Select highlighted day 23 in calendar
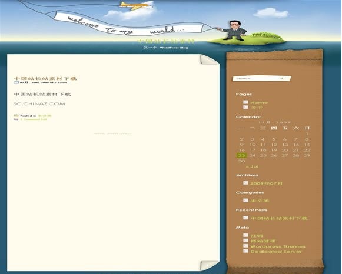 click(x=242, y=155)
